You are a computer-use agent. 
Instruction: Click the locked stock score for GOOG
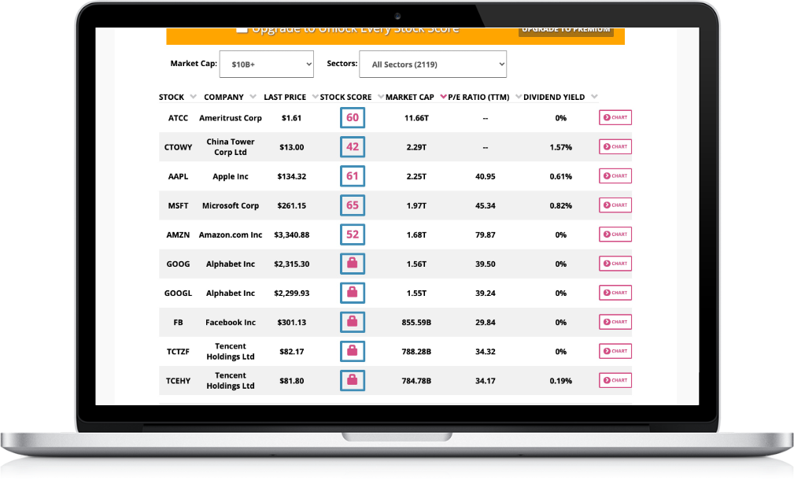[352, 264]
